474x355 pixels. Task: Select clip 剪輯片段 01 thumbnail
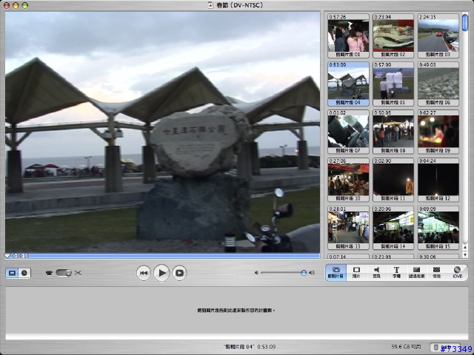[x=348, y=35]
